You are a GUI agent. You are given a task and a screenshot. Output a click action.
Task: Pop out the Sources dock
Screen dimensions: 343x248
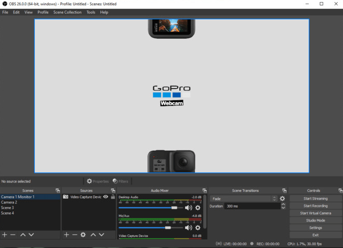[x=113, y=190]
